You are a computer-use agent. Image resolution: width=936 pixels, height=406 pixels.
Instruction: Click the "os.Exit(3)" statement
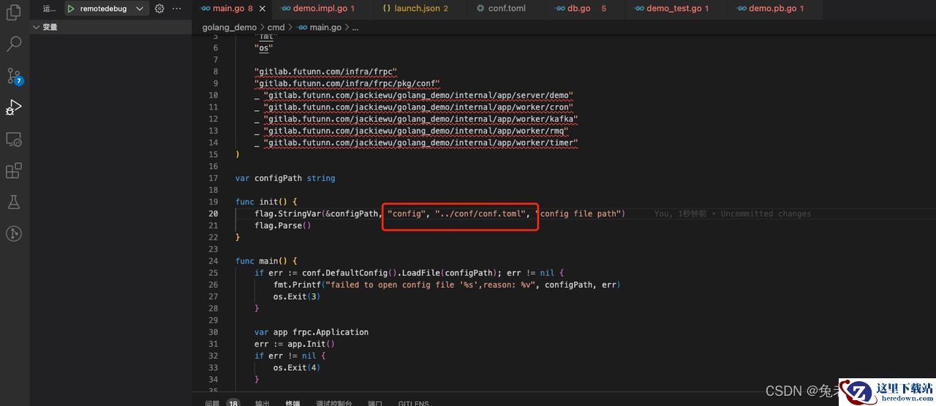pyautogui.click(x=297, y=296)
